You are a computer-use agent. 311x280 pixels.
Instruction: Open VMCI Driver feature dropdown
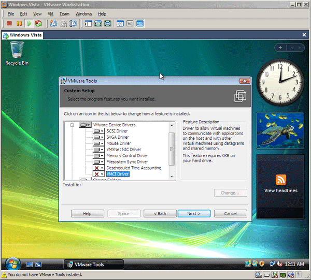98,174
